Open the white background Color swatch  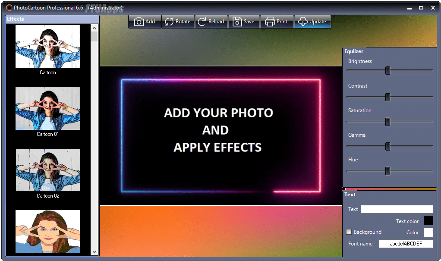(x=428, y=233)
